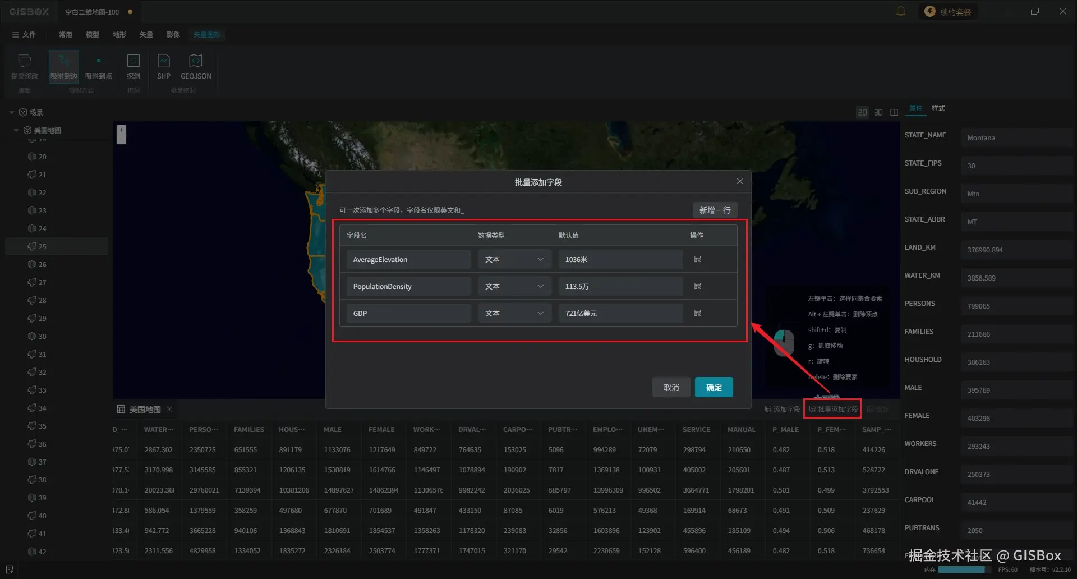1077x579 pixels.
Task: Switch to the 地形 ribbon tab
Action: 119,34
